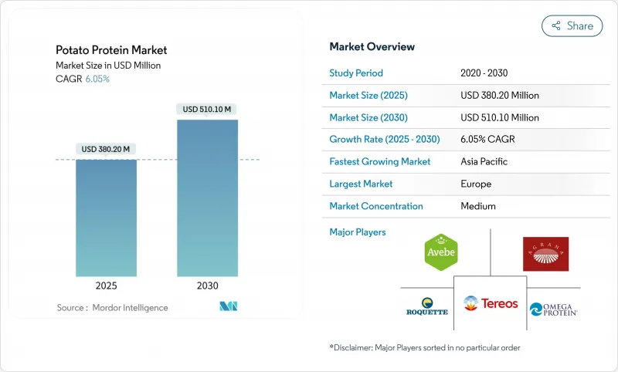Open the Tereos logo tile
618x372 pixels.
[490, 303]
